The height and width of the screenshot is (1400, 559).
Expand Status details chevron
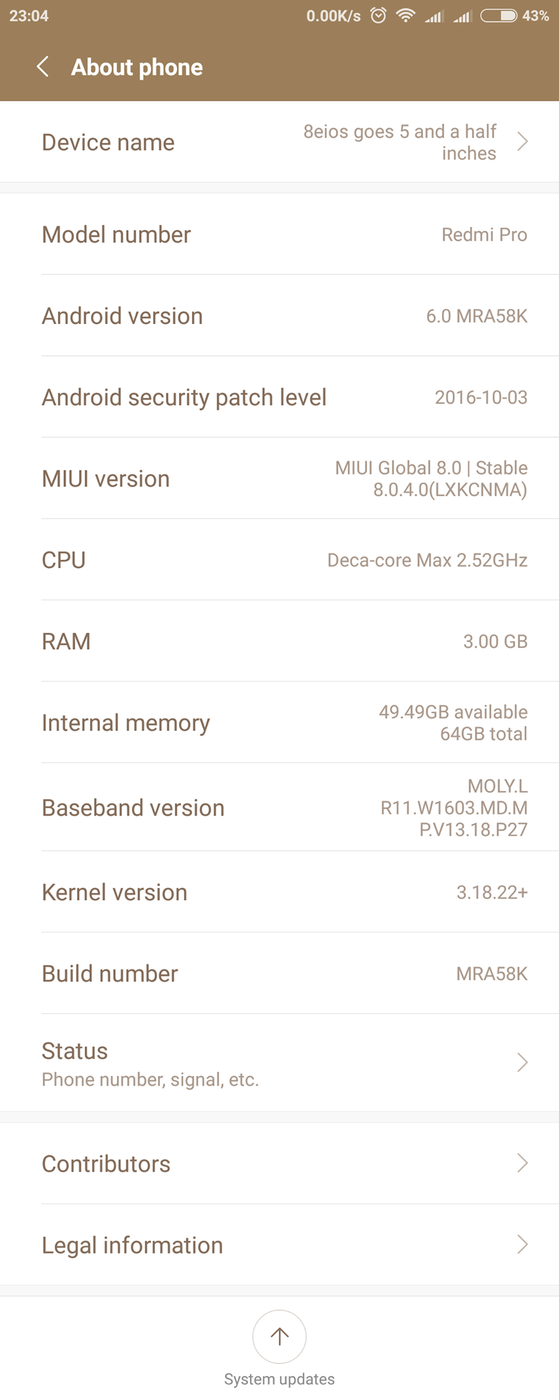pyautogui.click(x=522, y=1062)
